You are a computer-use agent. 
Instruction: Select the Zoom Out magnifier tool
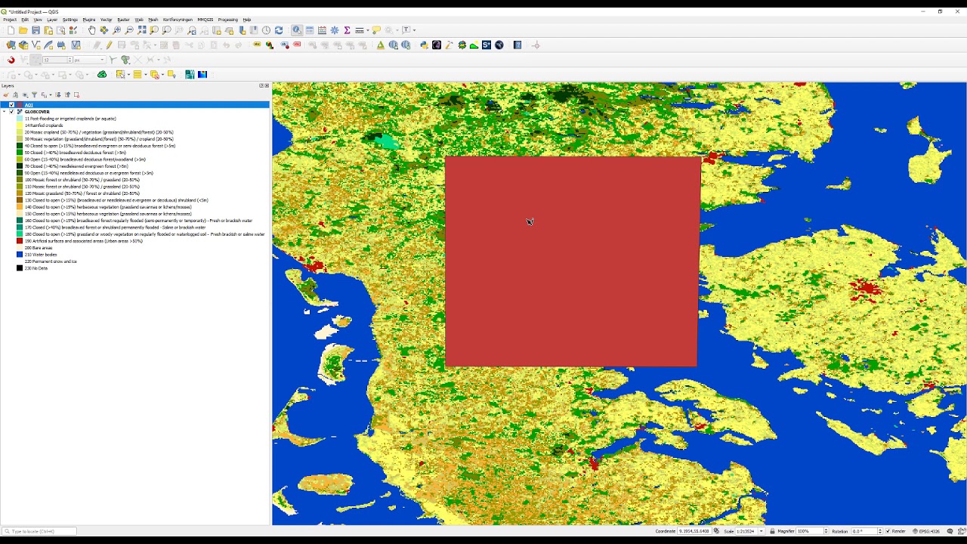pyautogui.click(x=129, y=30)
